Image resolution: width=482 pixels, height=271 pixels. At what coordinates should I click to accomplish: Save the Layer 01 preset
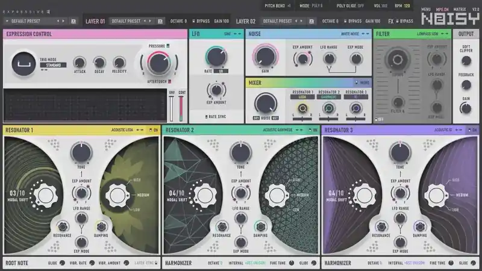point(160,21)
